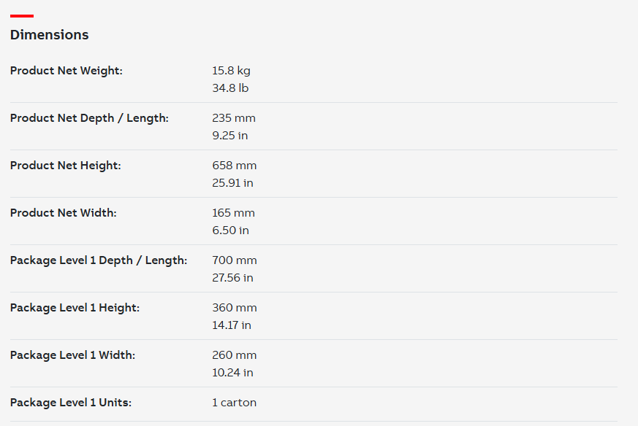This screenshot has height=426, width=638.
Task: Click the 700 mm package depth value
Action: 235,260
